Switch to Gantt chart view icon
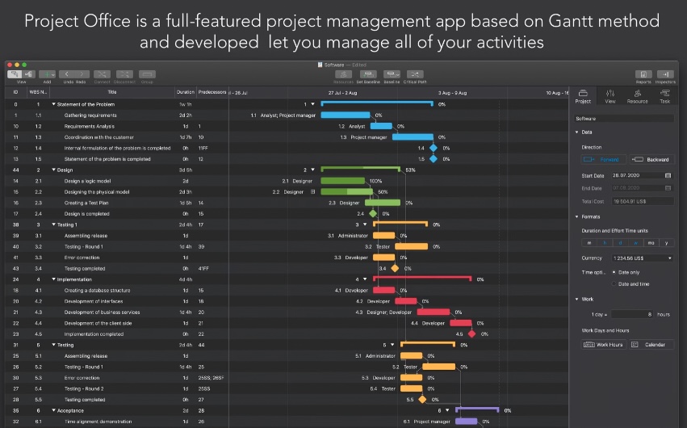Screen dimensions: 687x428 [15, 74]
